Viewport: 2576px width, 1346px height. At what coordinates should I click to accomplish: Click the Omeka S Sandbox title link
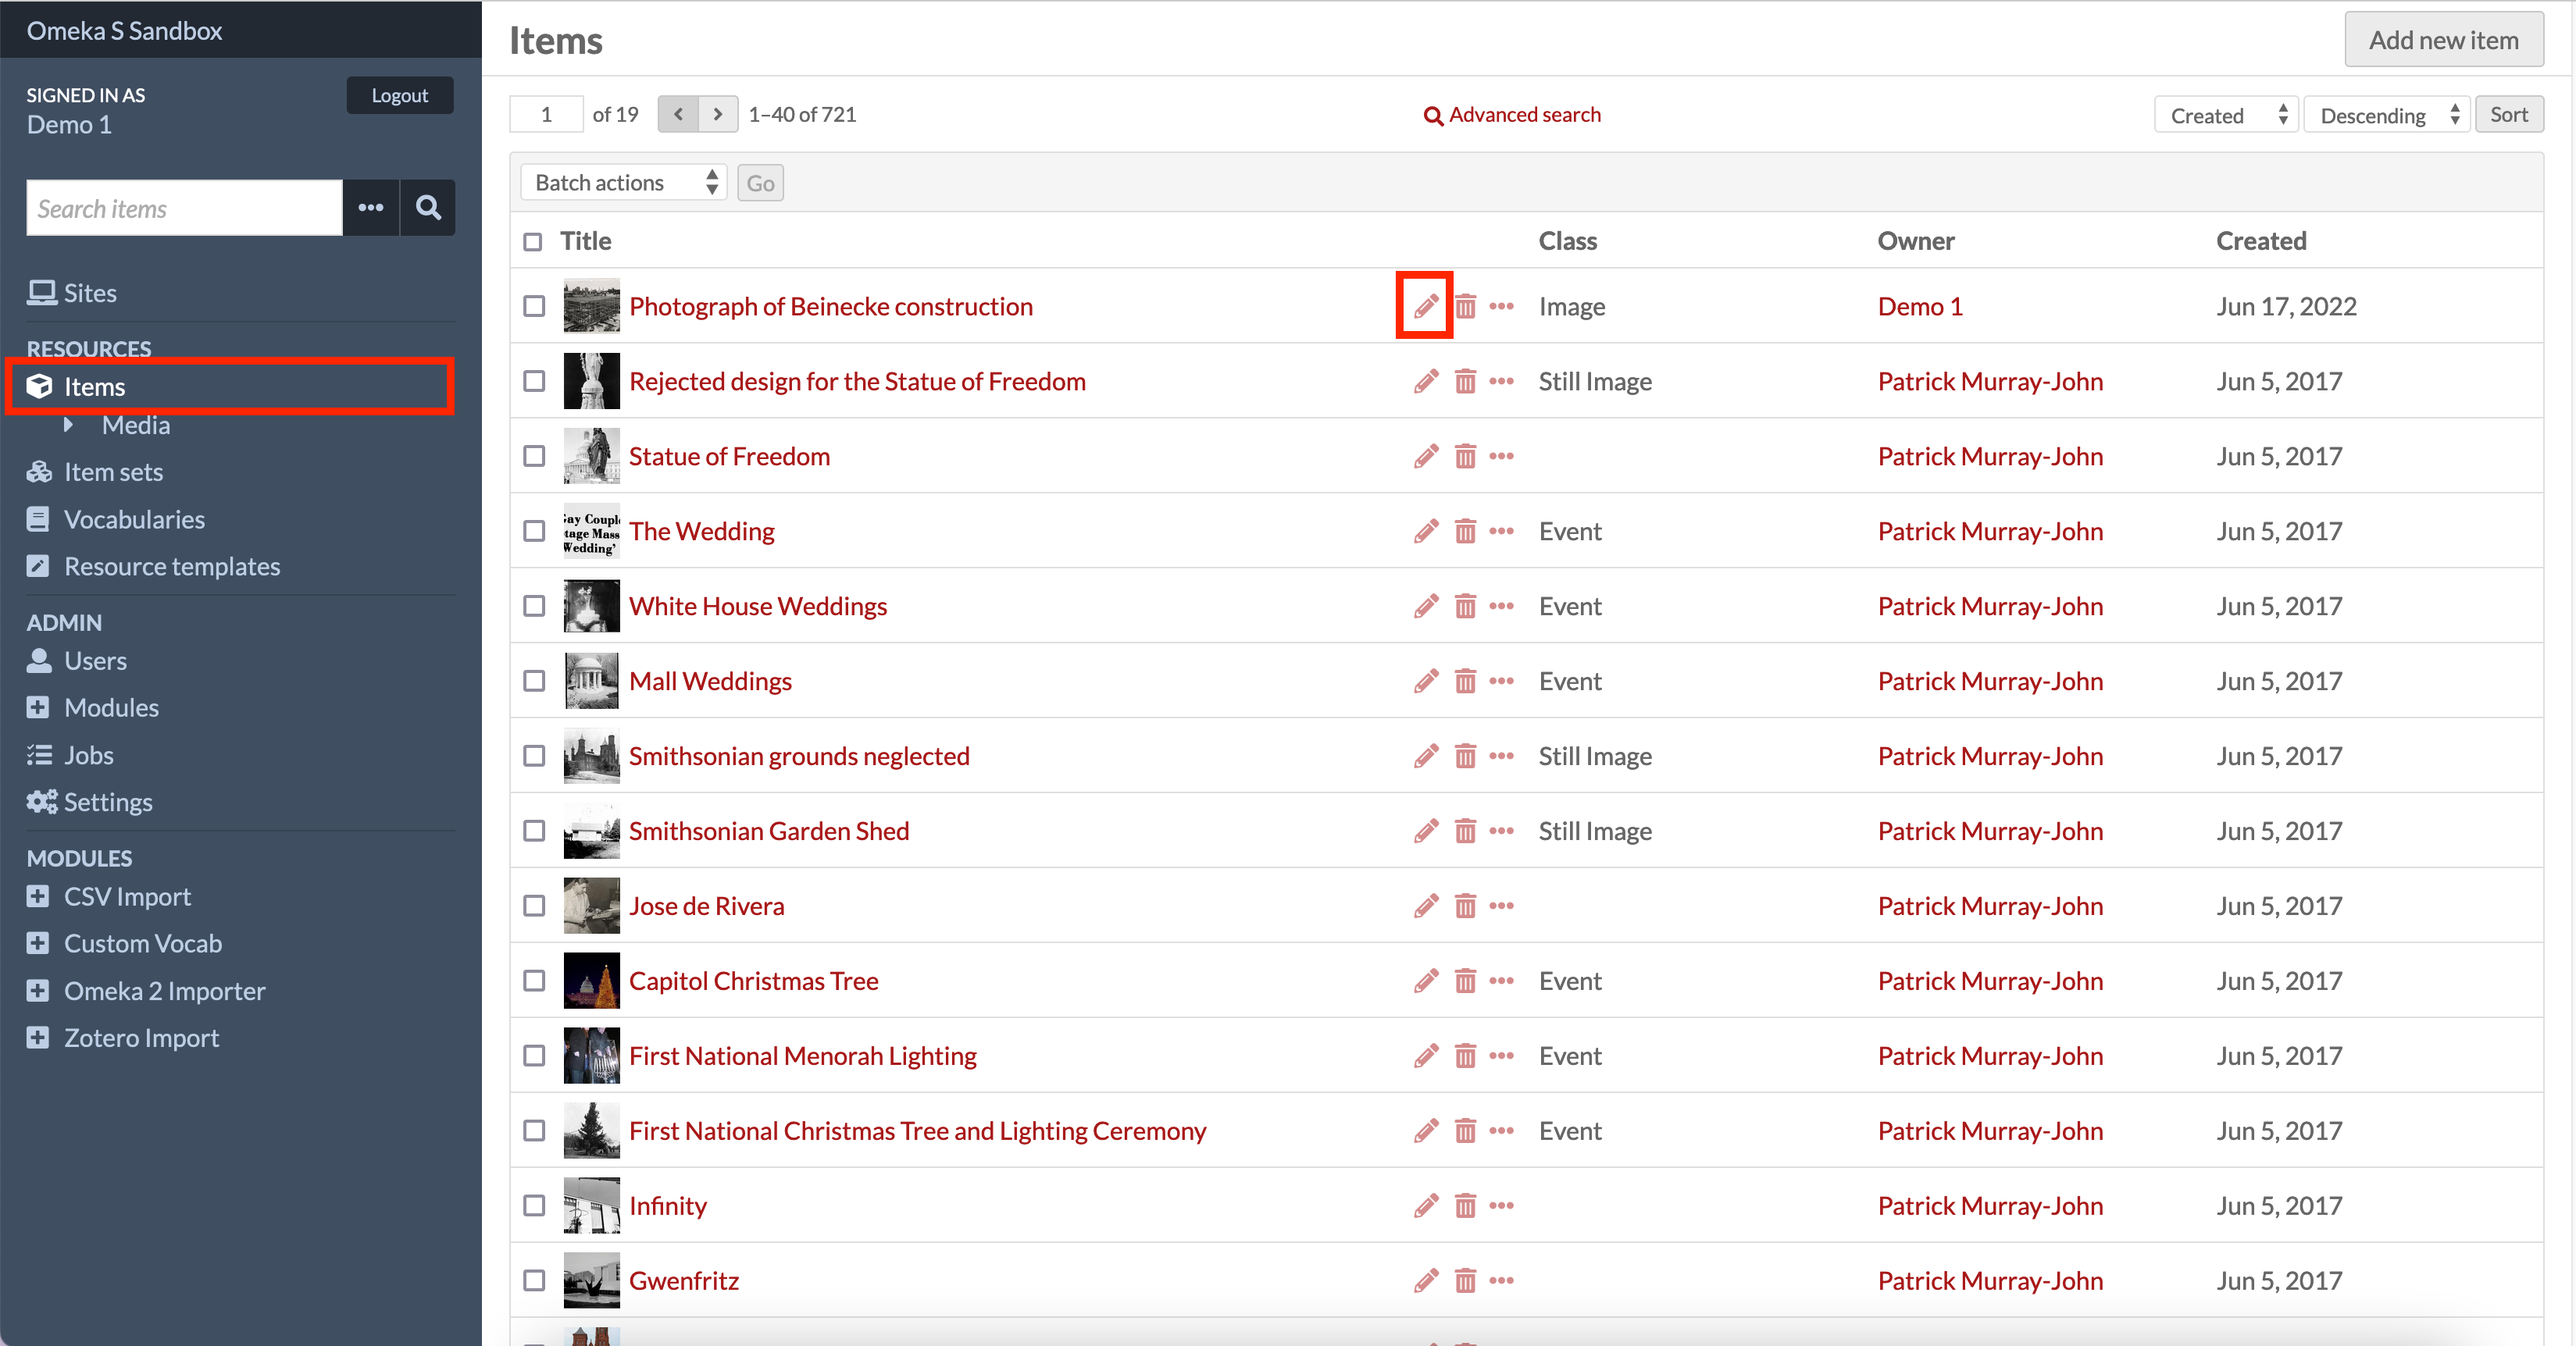124,31
